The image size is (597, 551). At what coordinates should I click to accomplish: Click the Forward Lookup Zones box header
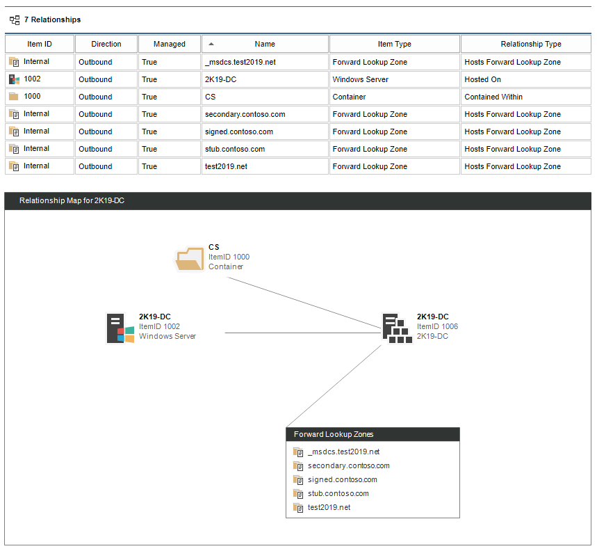coord(373,434)
